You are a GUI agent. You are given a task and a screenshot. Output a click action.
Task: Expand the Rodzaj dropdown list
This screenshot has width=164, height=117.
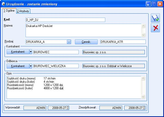click(69, 42)
